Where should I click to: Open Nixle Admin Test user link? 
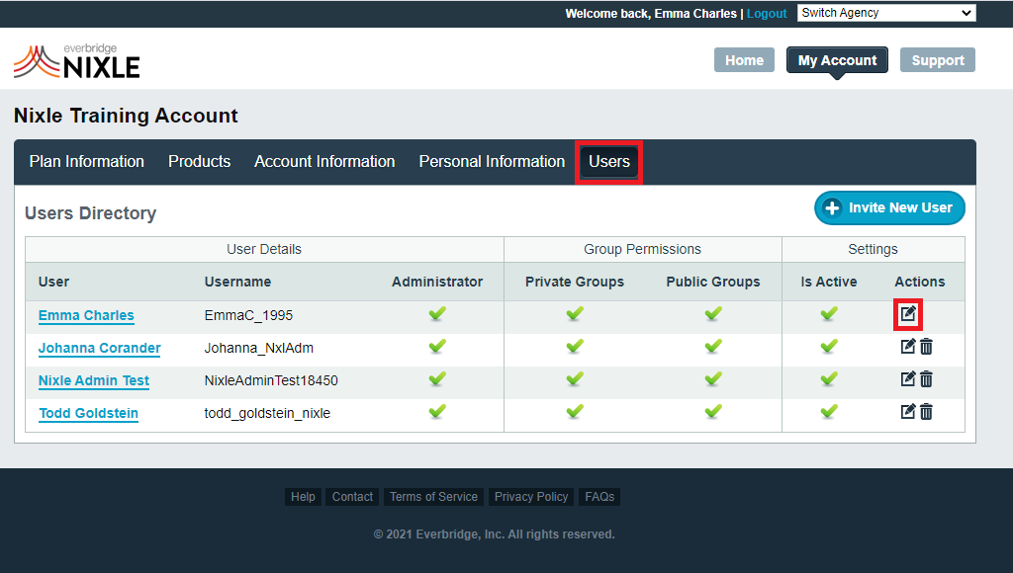coord(94,380)
